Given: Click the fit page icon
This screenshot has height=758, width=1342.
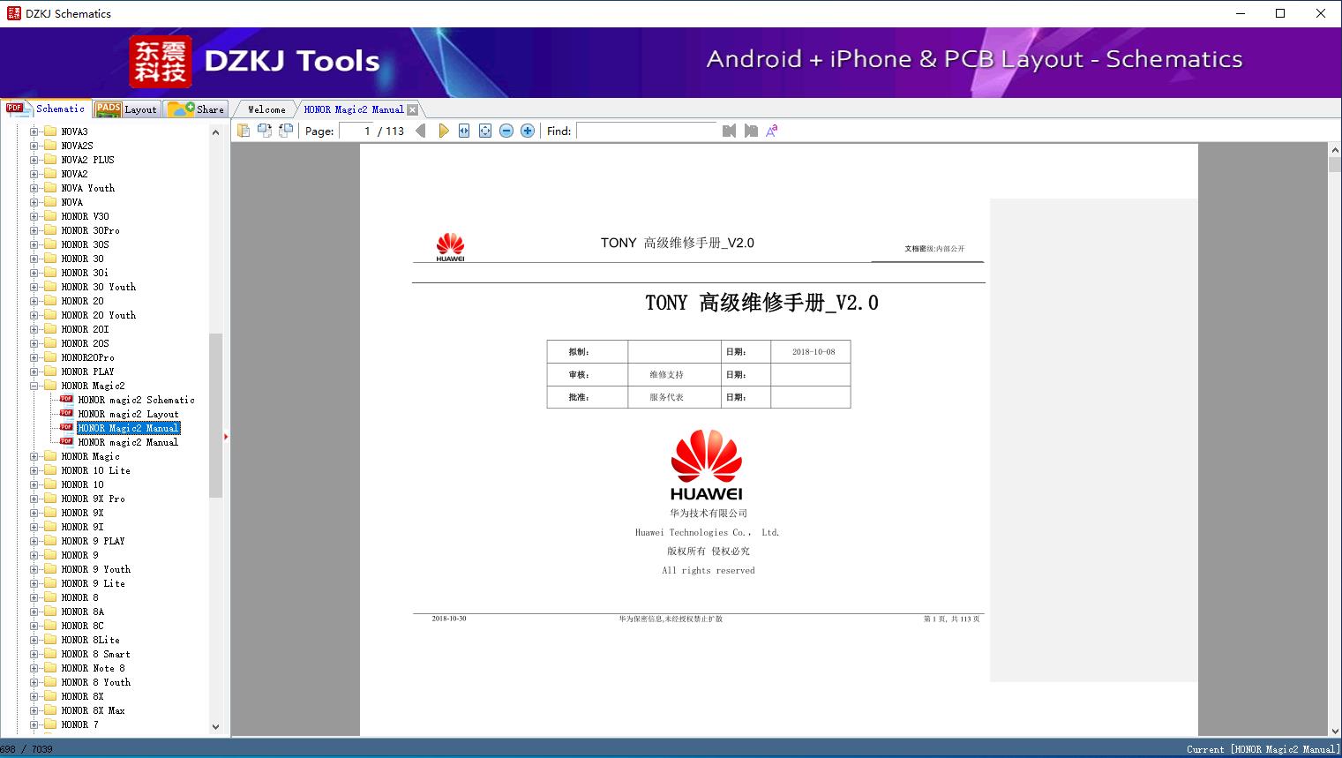Looking at the screenshot, I should pyautogui.click(x=485, y=131).
